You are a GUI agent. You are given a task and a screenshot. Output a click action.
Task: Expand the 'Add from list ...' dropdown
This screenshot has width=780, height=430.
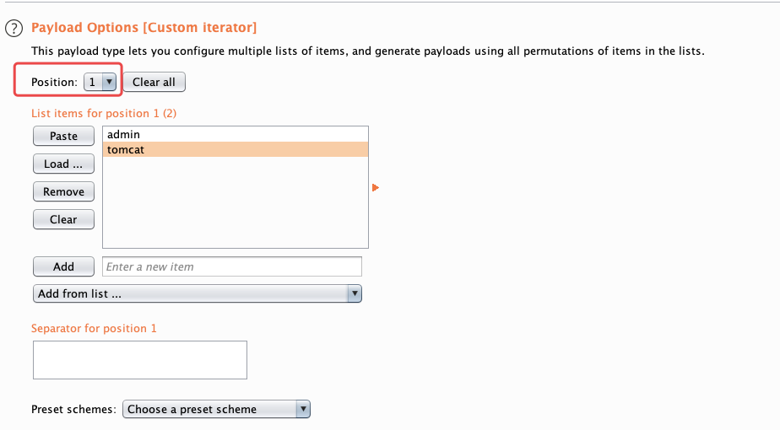point(198,293)
